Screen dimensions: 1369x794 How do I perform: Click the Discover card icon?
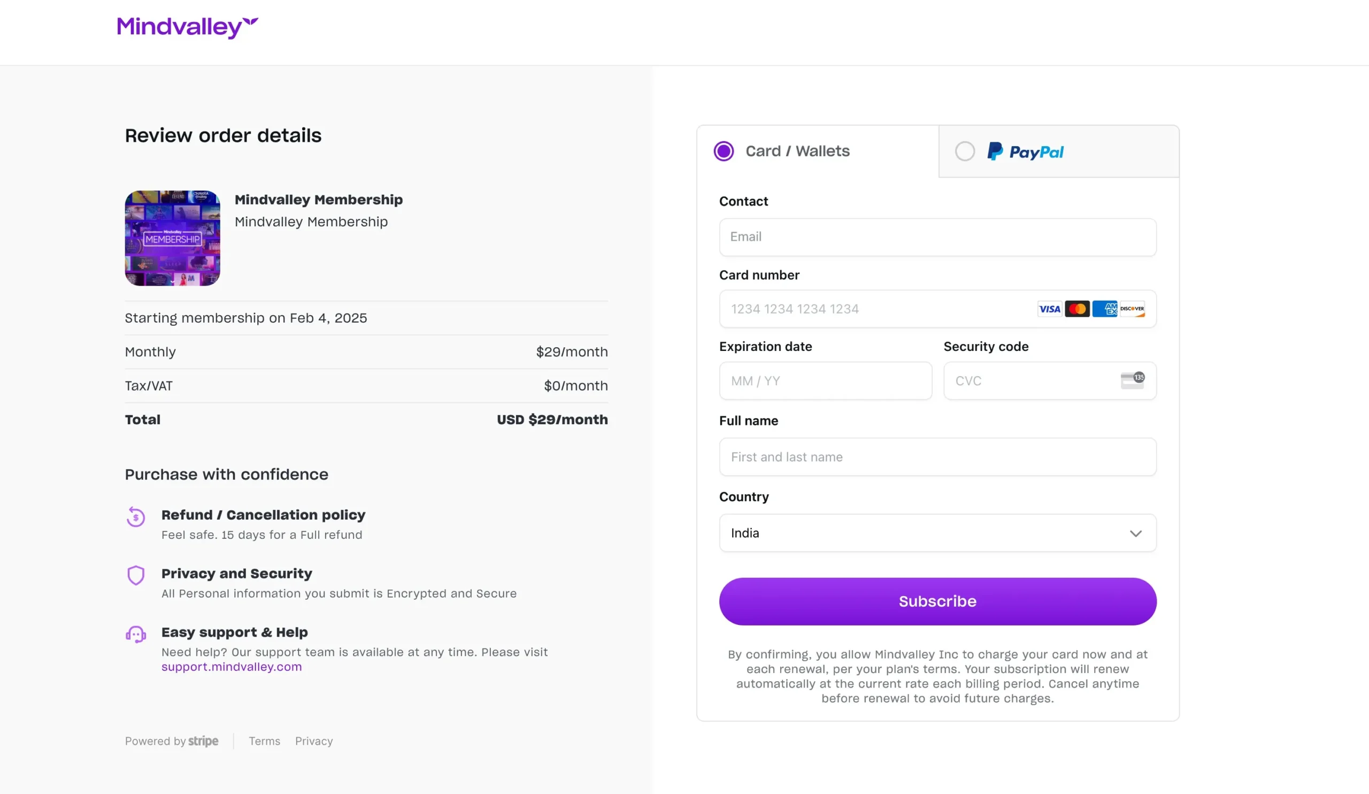coord(1132,309)
